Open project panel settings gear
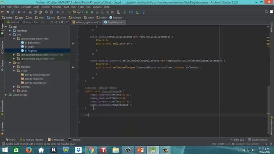Viewport: 274px width, 154px height. 62,22
